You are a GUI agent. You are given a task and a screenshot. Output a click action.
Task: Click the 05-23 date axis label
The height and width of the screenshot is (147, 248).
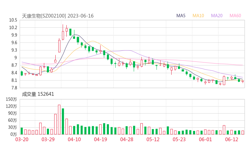179,139
